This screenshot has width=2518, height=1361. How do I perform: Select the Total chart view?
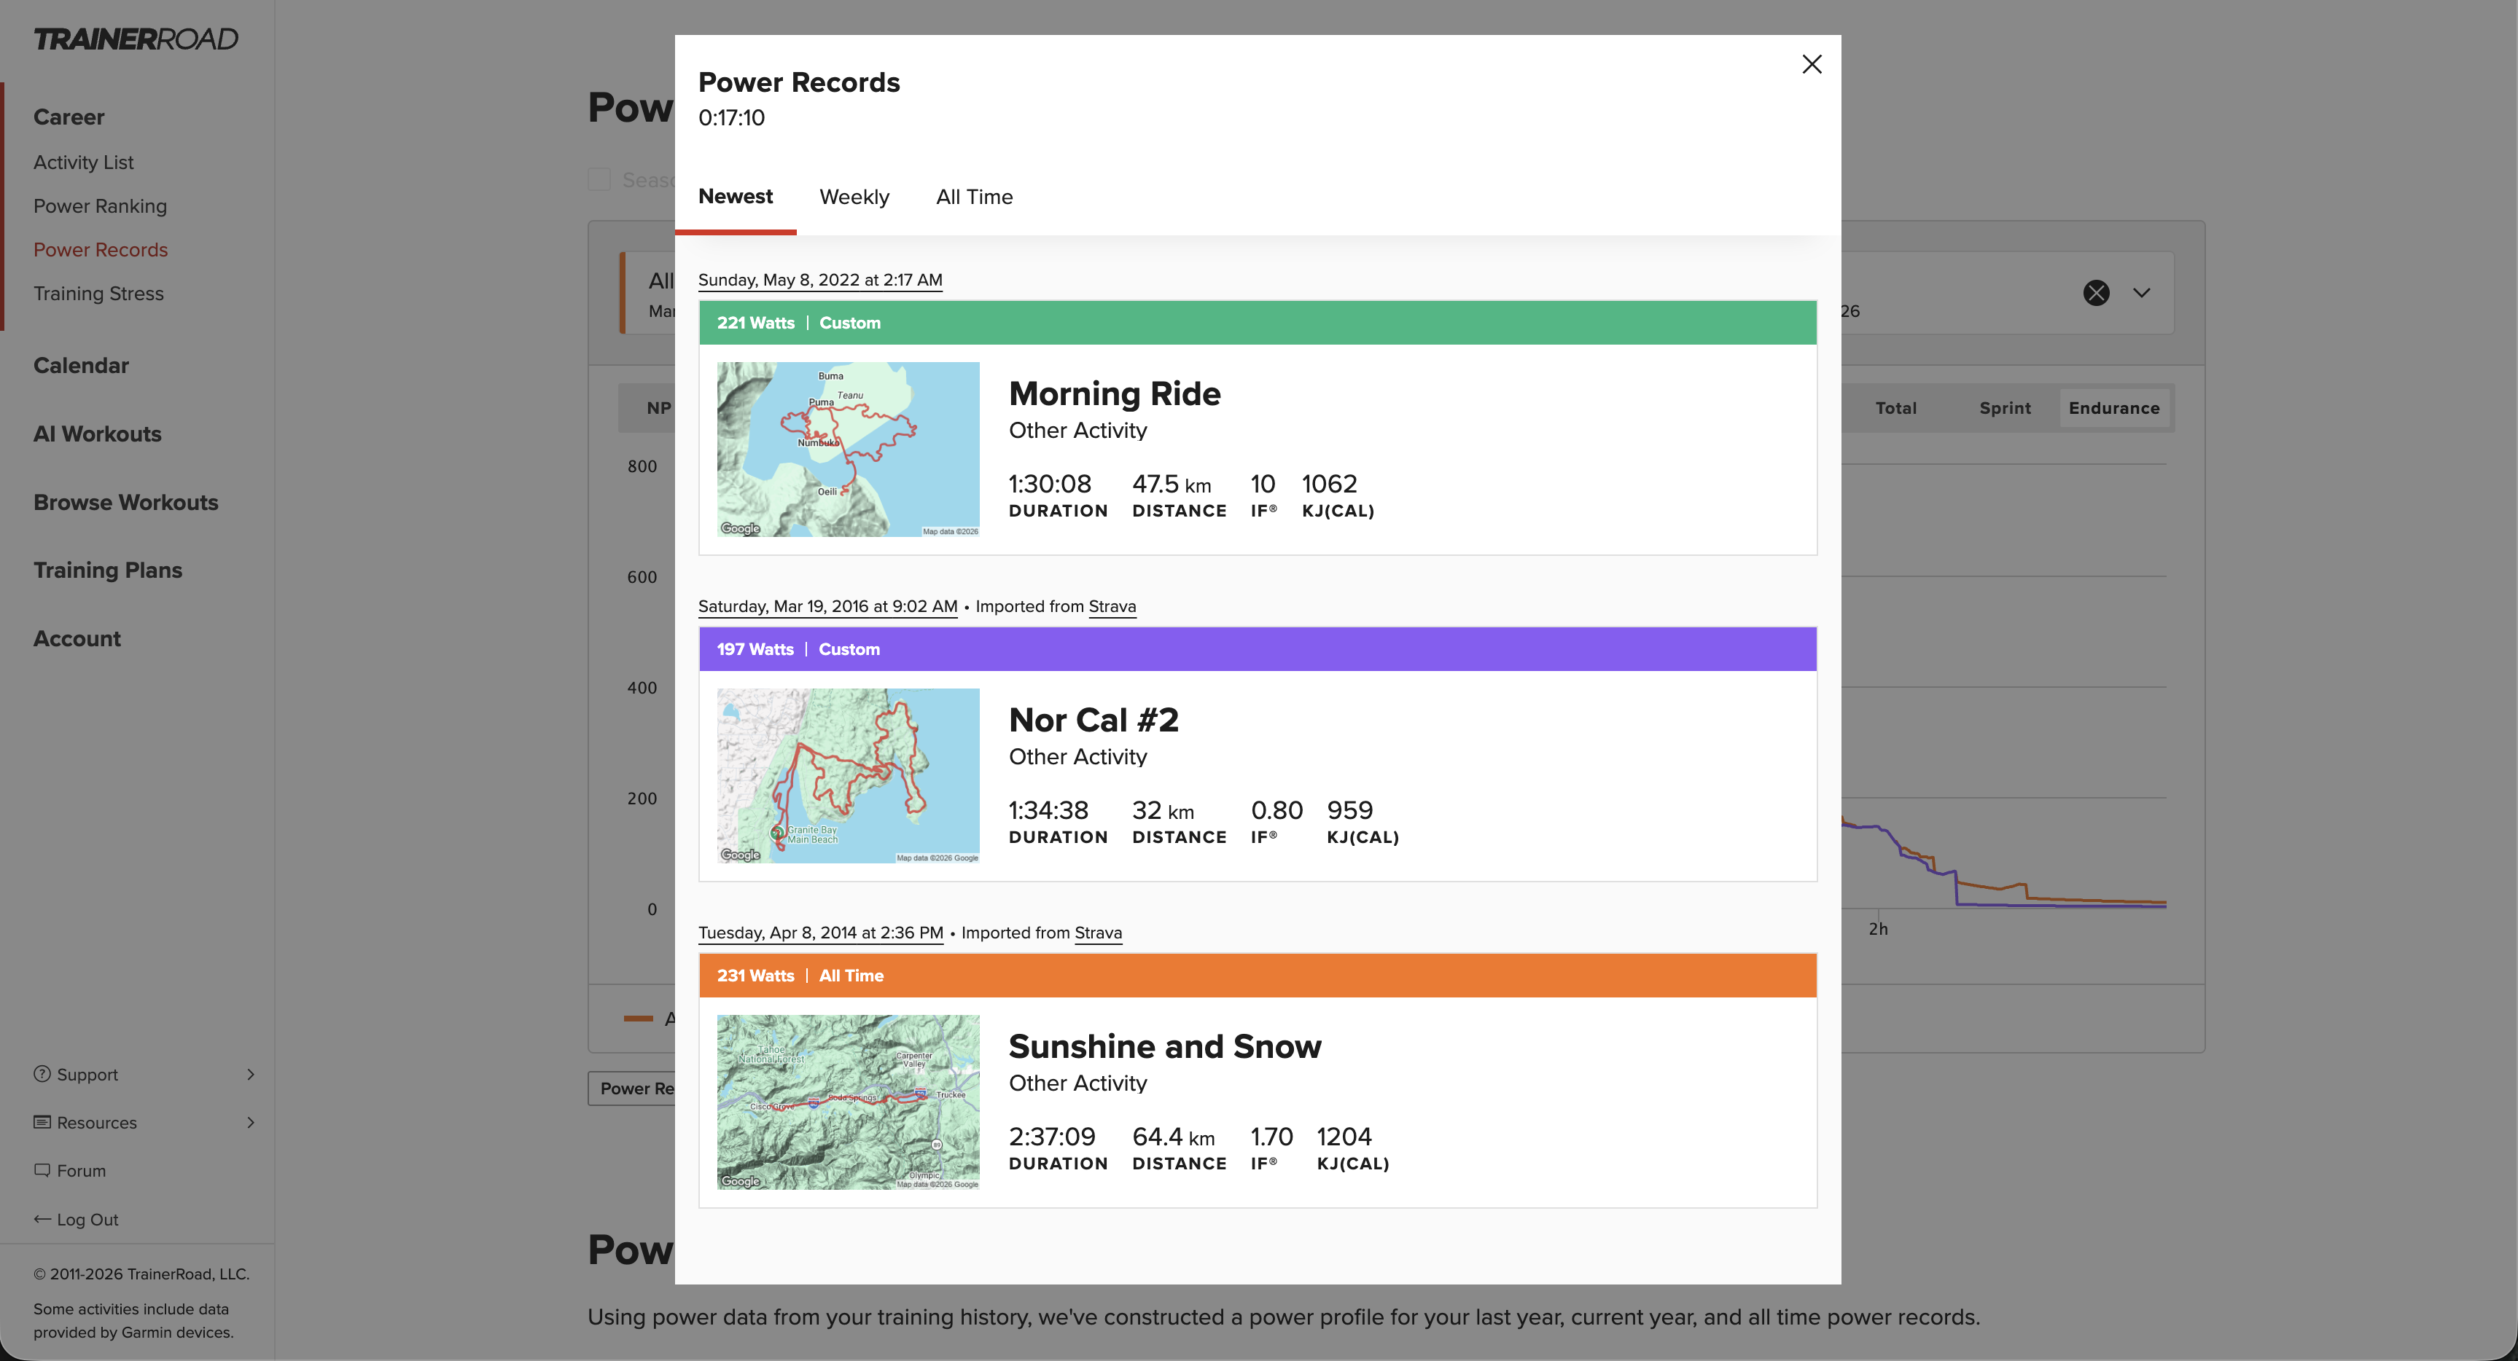(1895, 409)
